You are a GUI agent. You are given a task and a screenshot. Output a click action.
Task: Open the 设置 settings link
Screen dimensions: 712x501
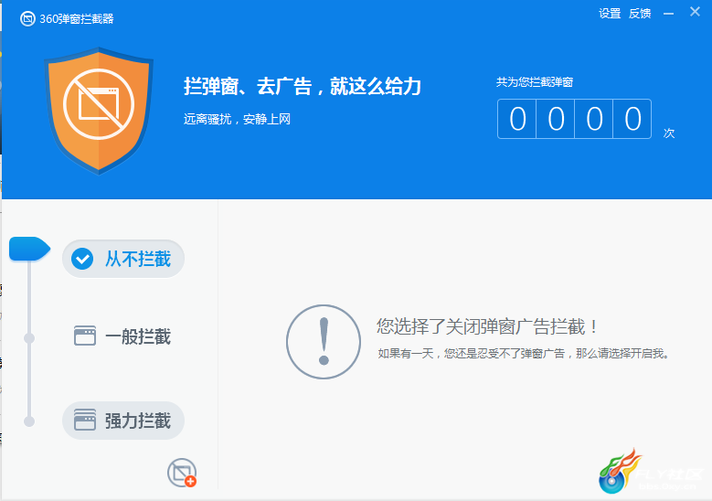610,14
